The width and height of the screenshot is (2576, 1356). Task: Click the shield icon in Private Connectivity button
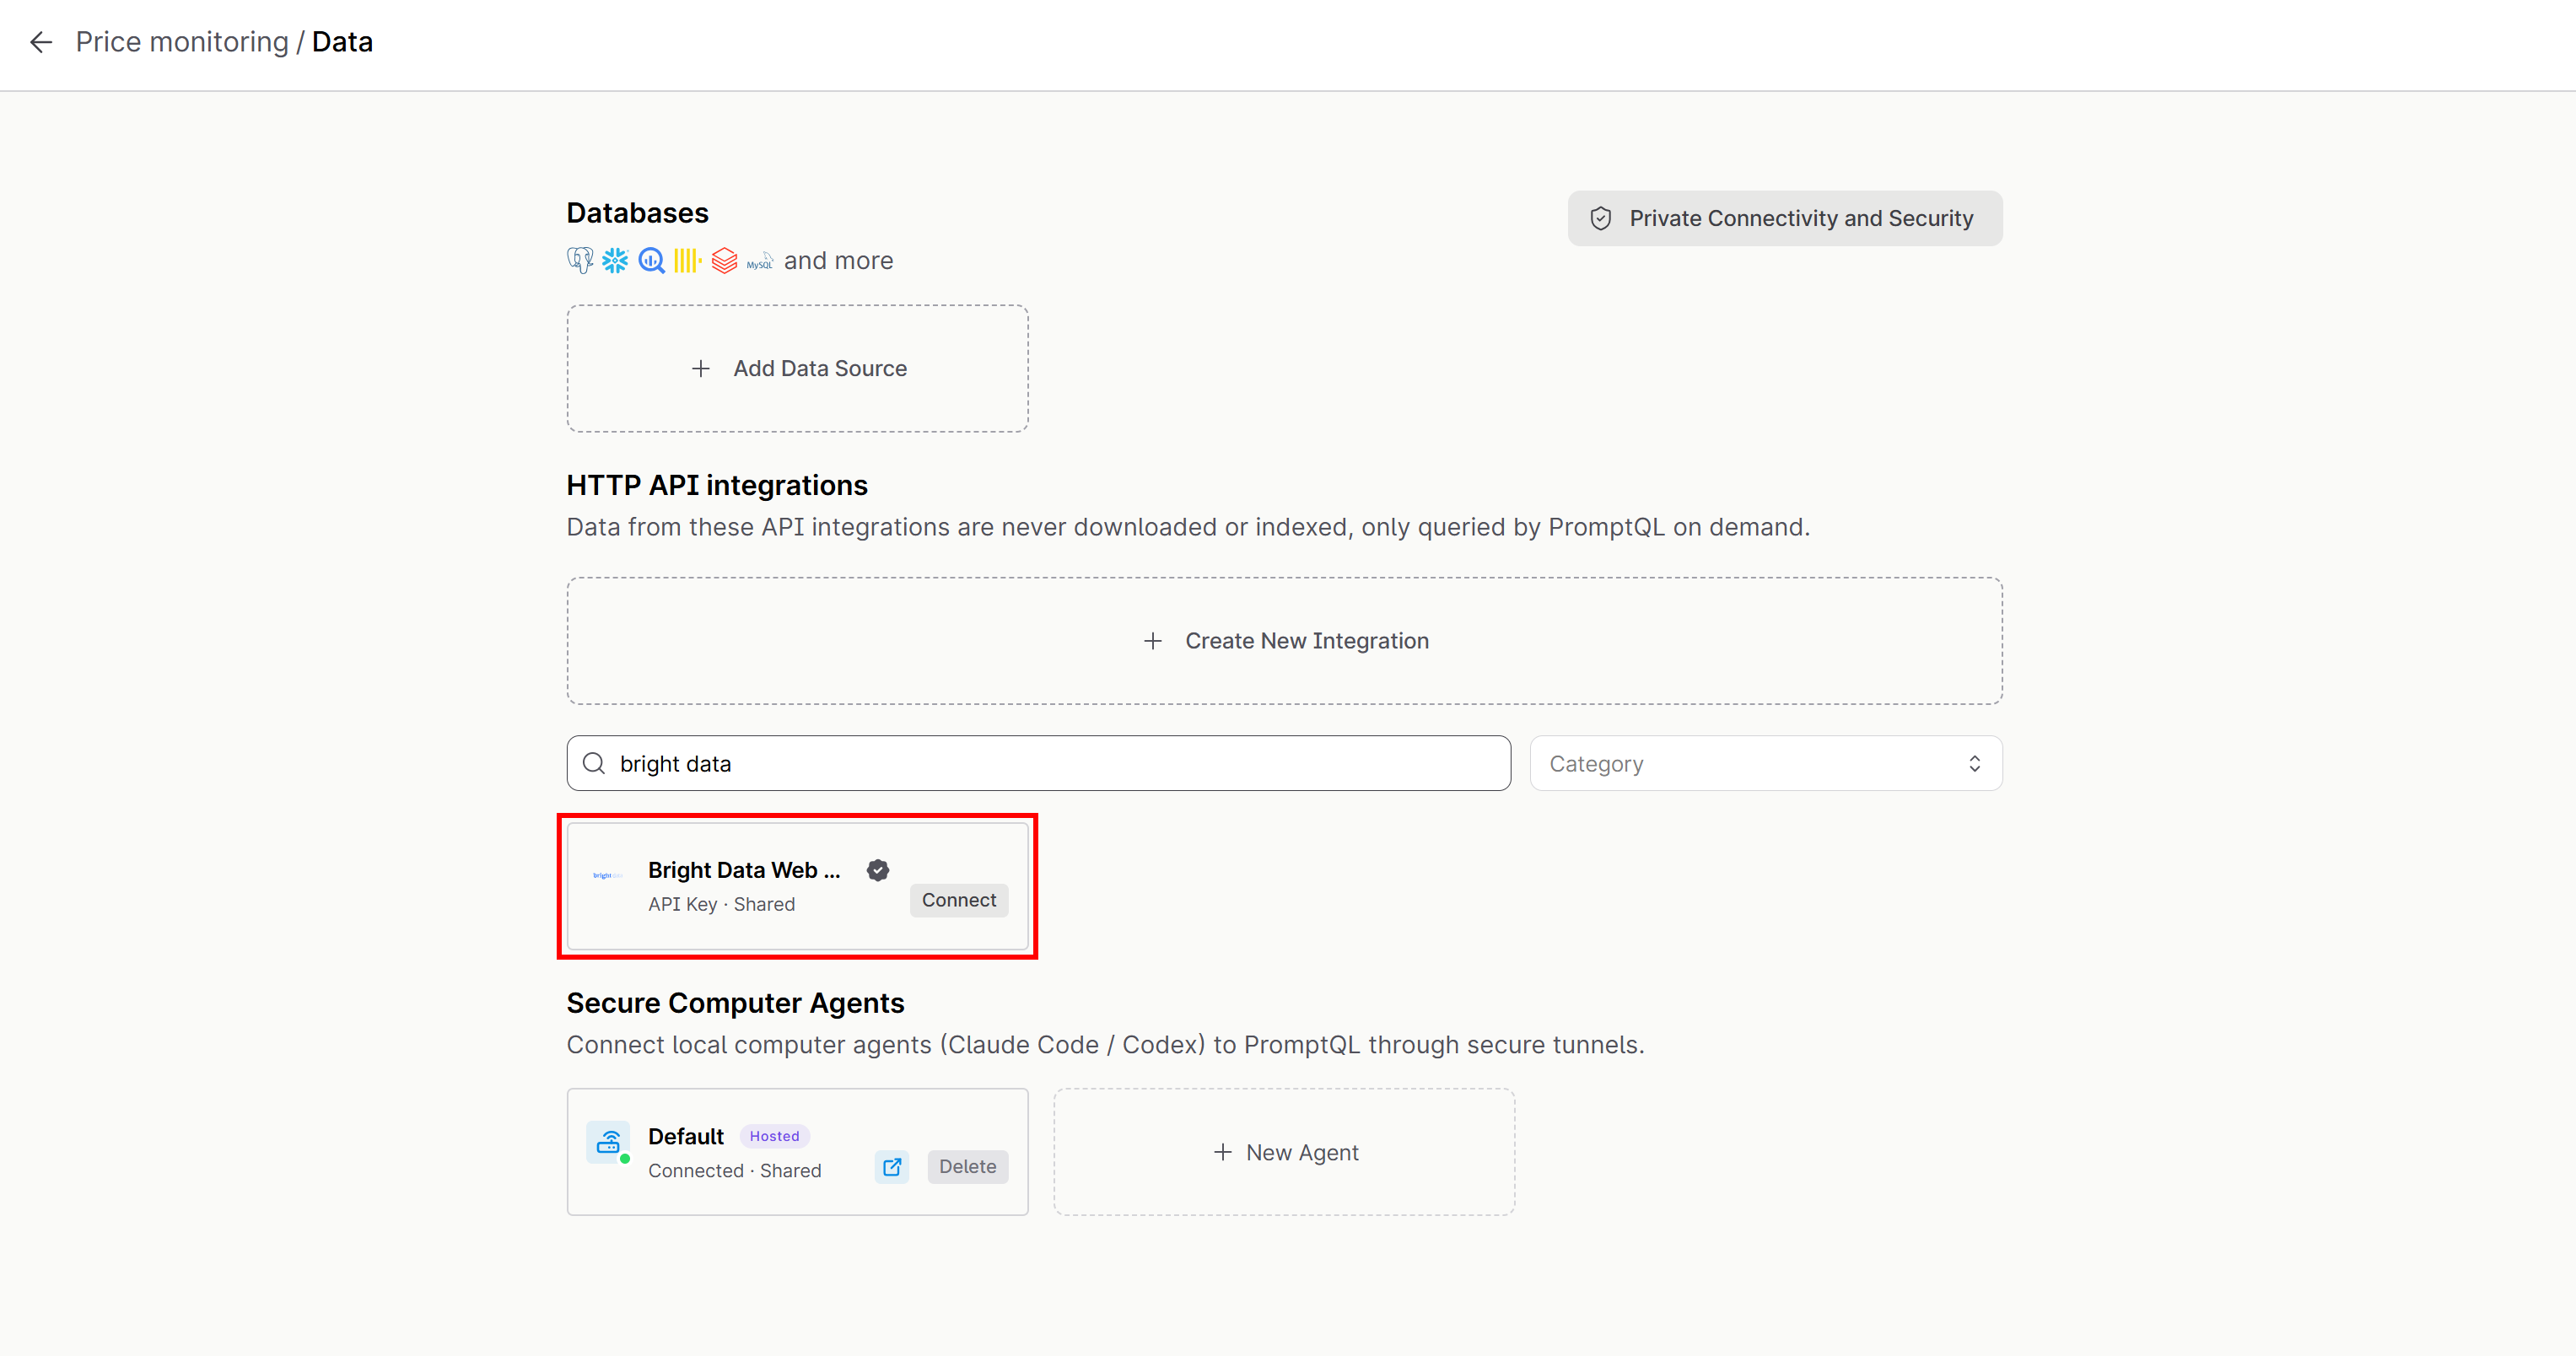coord(1600,218)
